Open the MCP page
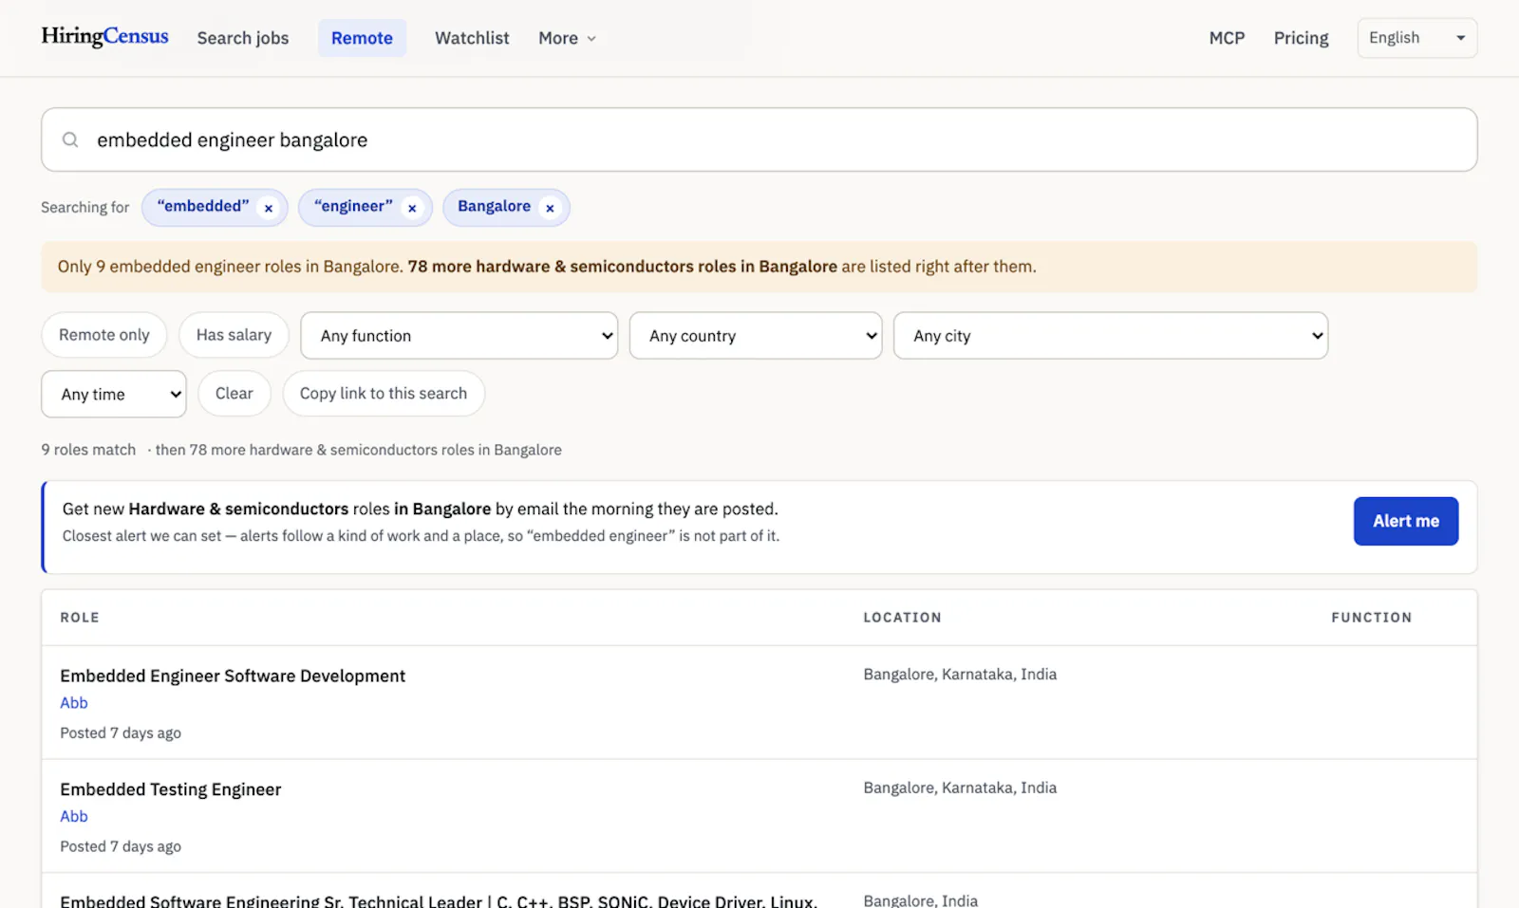1519x908 pixels. coord(1227,38)
